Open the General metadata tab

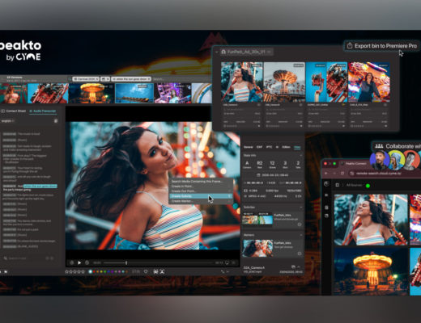pos(249,147)
